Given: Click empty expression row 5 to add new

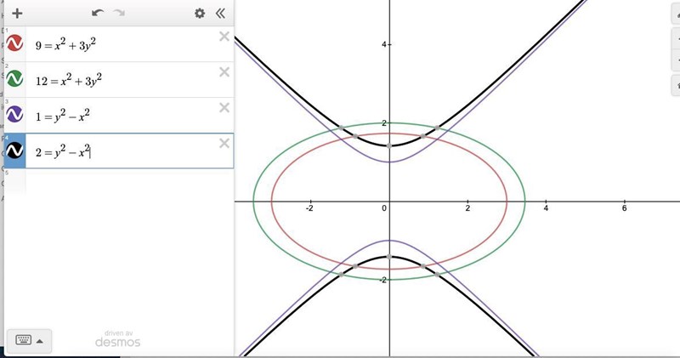Looking at the screenshot, I should tap(119, 179).
